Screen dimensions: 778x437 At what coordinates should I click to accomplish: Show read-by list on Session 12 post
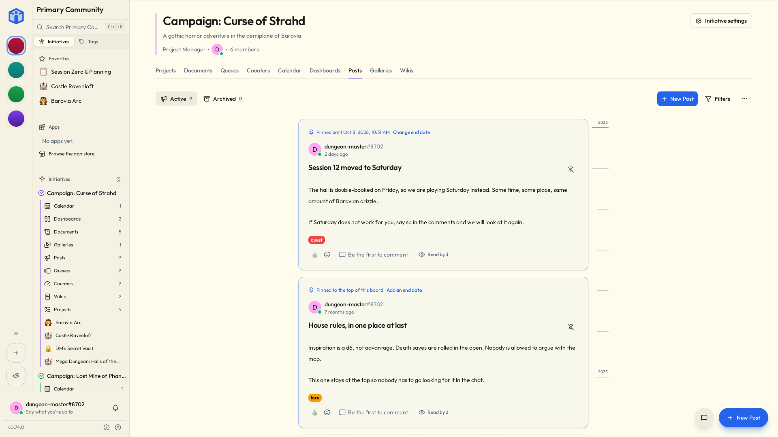coord(434,255)
